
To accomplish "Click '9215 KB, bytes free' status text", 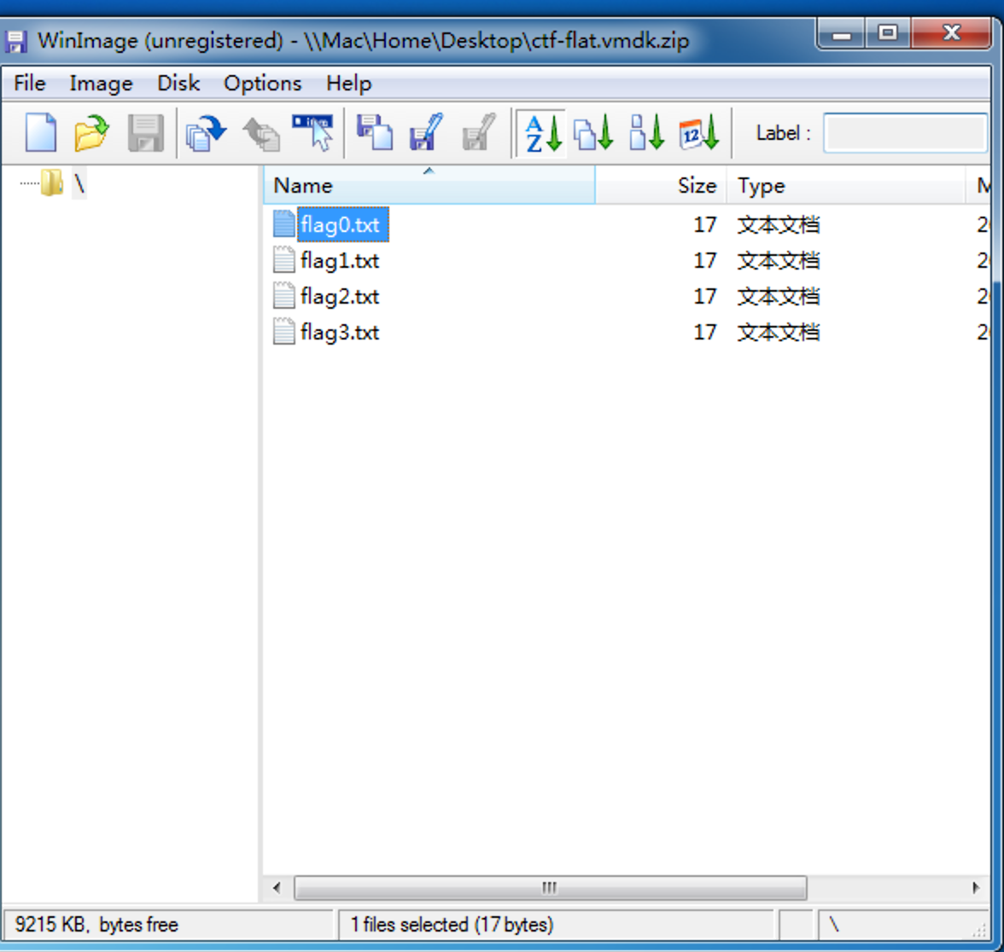I will coord(96,925).
